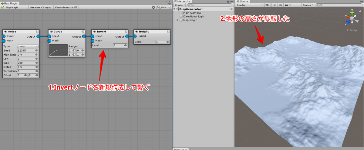Screen dimensions: 364x150
Task: Open the Curve node graph editor
Action: coord(58,50)
